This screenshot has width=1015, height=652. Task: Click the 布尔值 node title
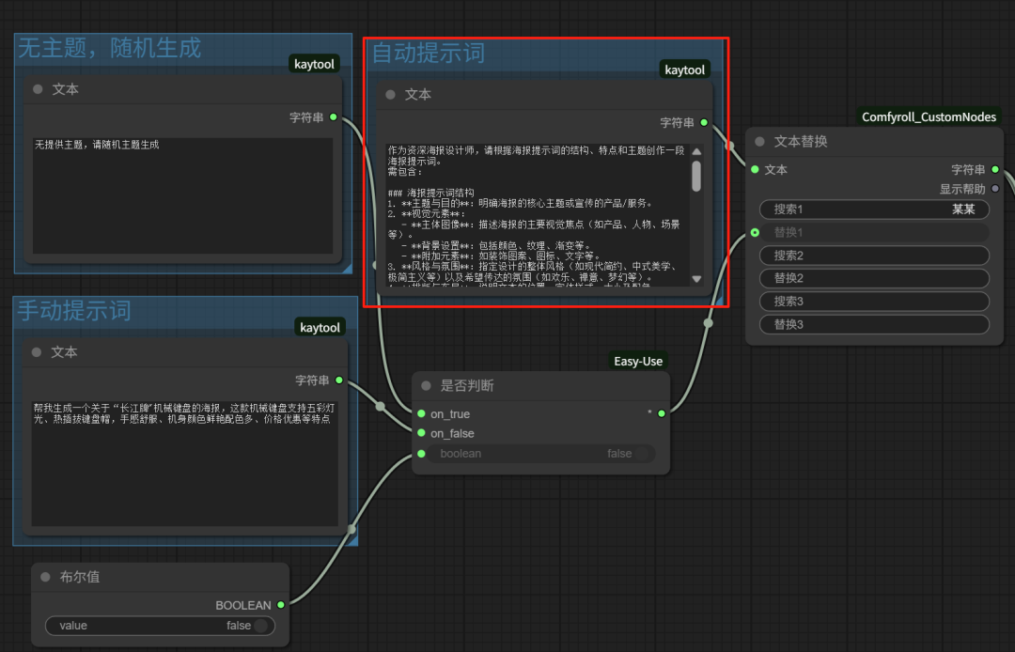[80, 577]
